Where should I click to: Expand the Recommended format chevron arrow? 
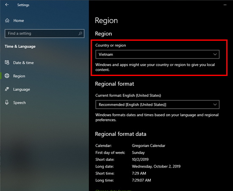[215, 104]
